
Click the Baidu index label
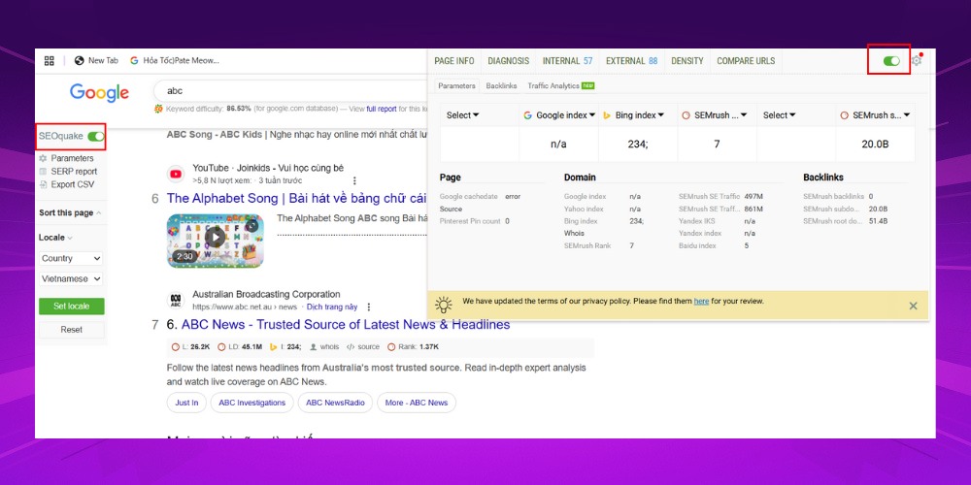[x=697, y=245]
